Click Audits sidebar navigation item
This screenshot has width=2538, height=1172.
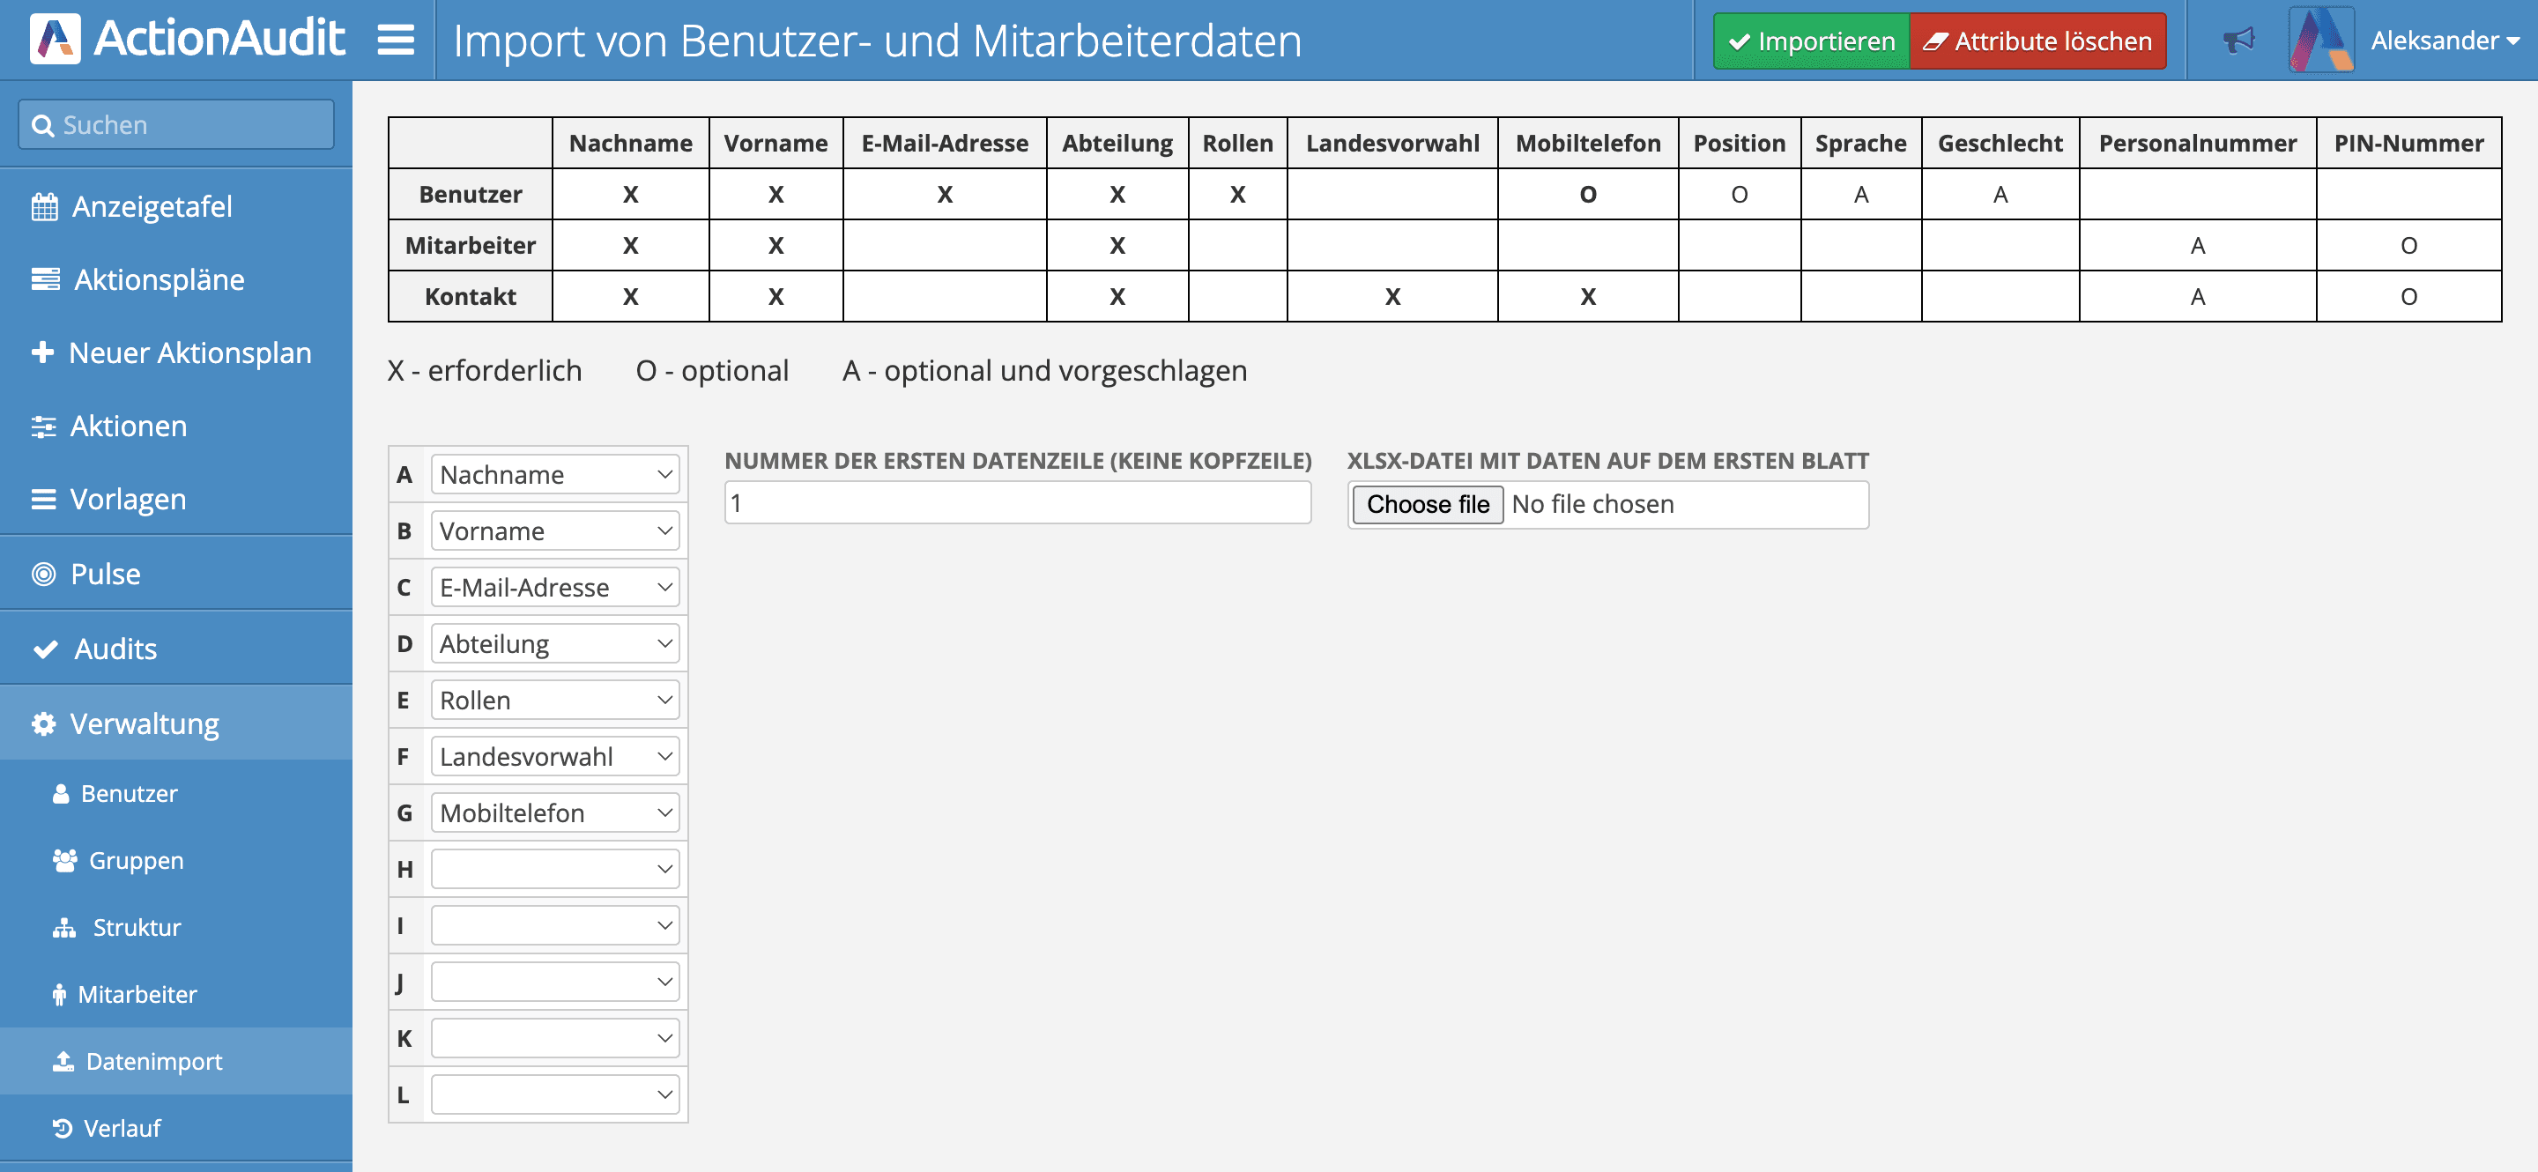pyautogui.click(x=176, y=648)
